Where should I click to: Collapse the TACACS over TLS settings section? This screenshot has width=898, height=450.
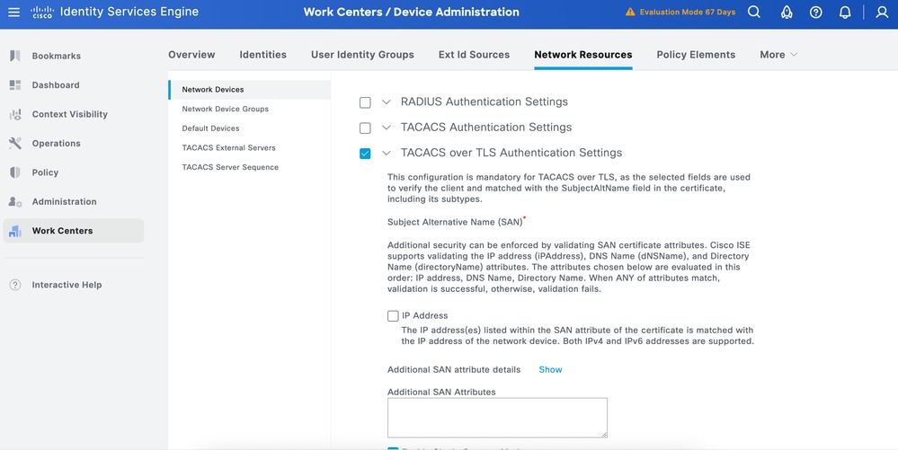pos(387,154)
